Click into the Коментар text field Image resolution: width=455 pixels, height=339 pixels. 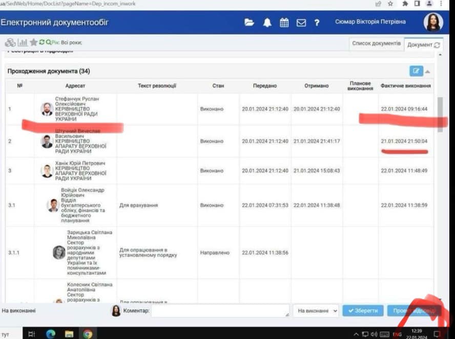click(x=220, y=311)
